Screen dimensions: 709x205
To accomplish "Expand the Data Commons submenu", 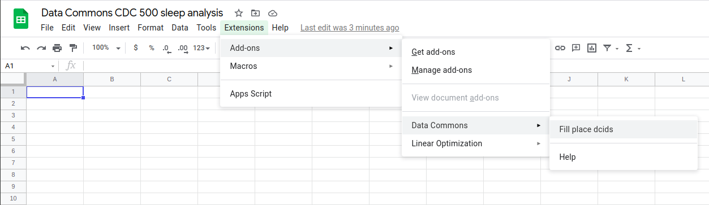I will pos(475,125).
